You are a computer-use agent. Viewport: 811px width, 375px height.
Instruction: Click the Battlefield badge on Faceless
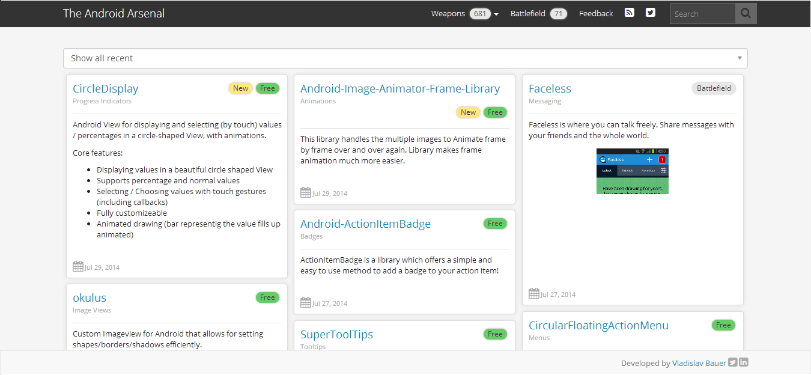pyautogui.click(x=714, y=88)
